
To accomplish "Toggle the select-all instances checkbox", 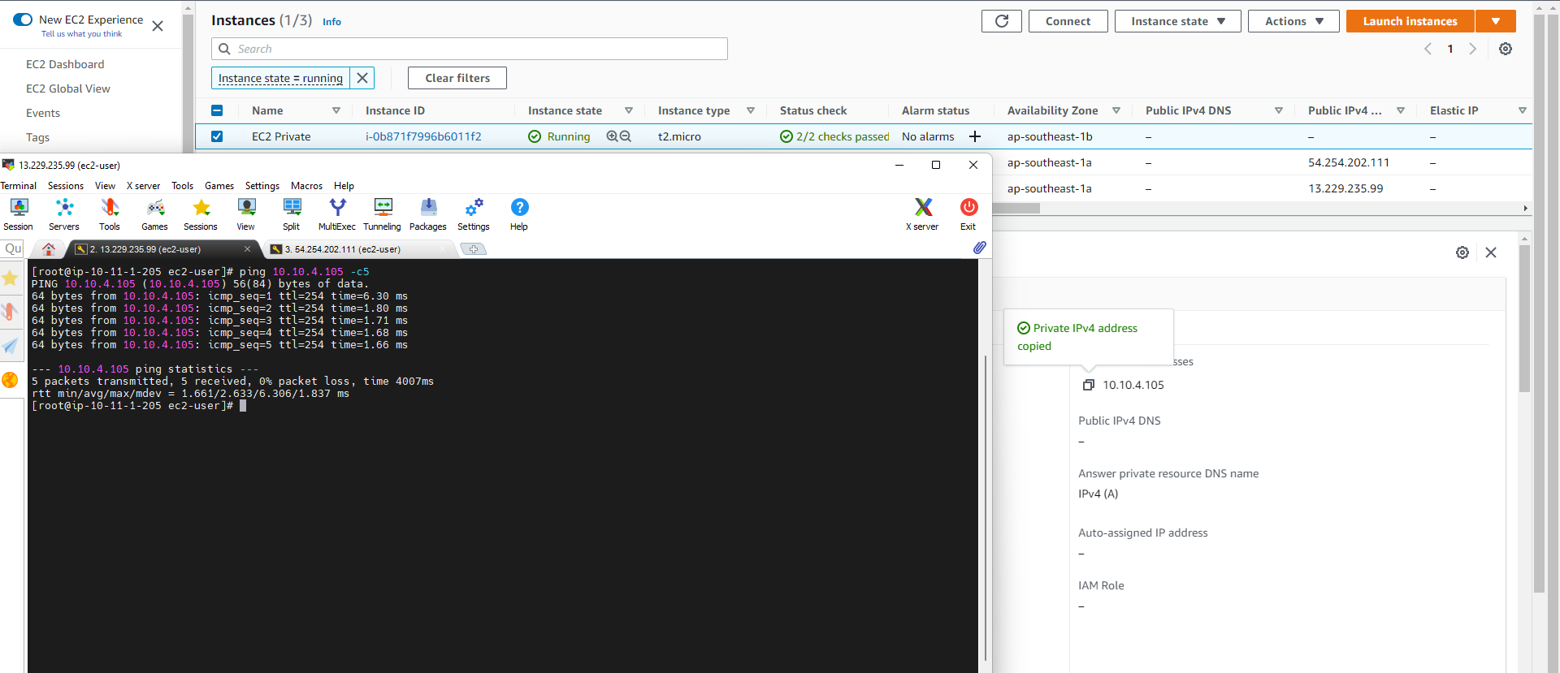I will coord(217,110).
